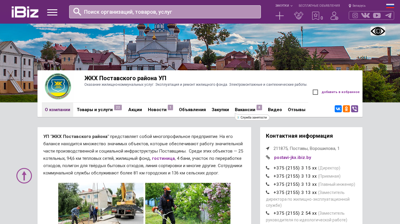Click the search input field

point(165,12)
